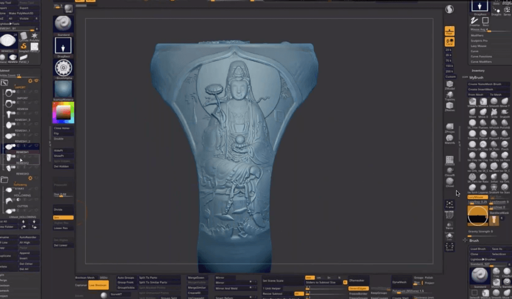Select the hPolish brush icon
This screenshot has height=299, width=512.
click(494, 123)
